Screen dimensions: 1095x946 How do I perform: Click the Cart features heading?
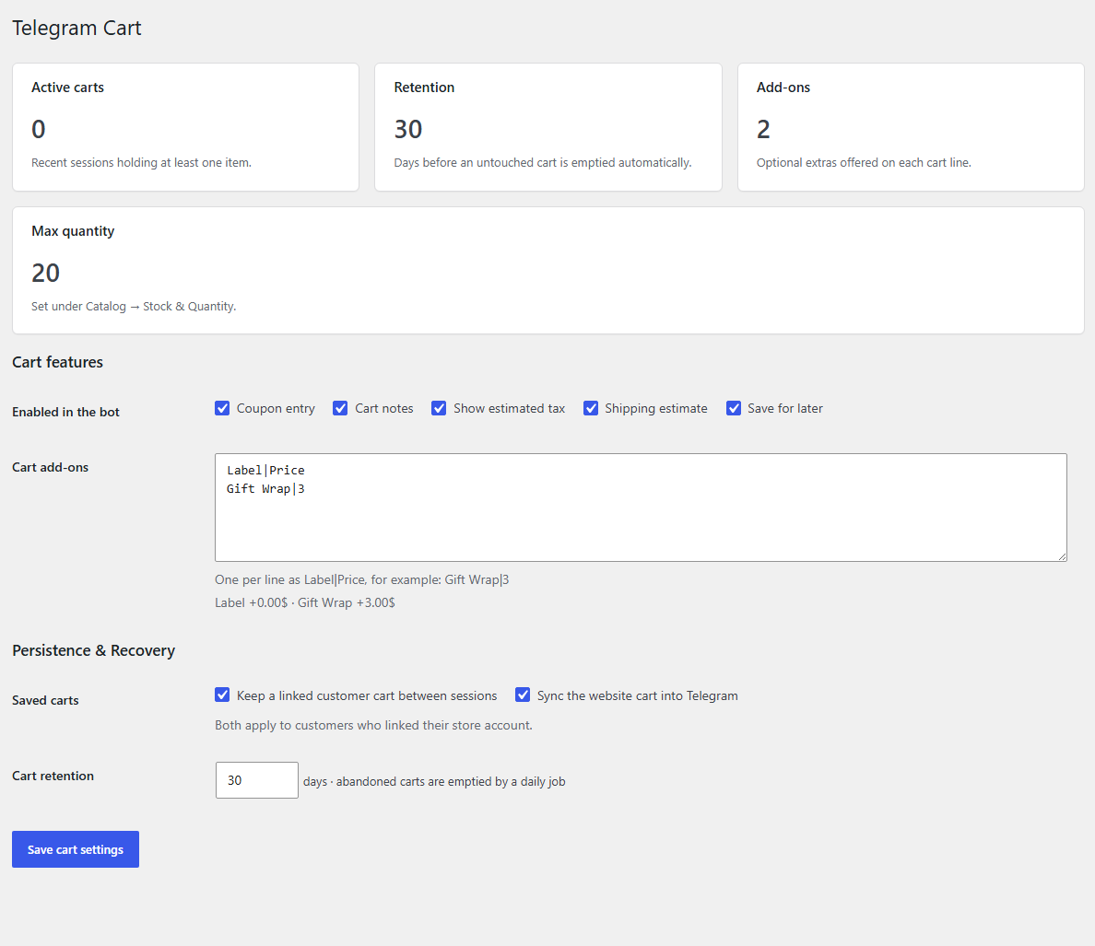(x=57, y=362)
